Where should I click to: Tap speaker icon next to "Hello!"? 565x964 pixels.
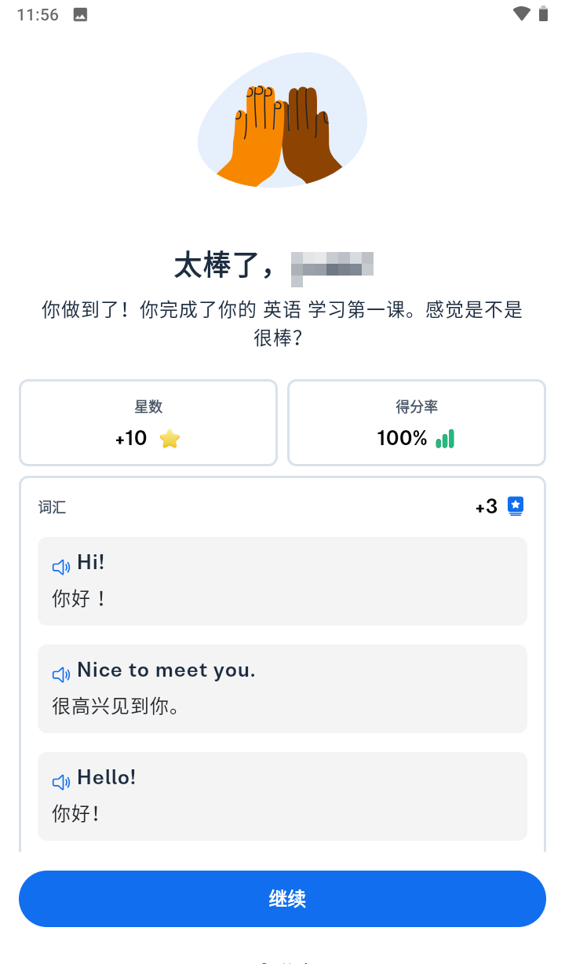click(x=61, y=782)
